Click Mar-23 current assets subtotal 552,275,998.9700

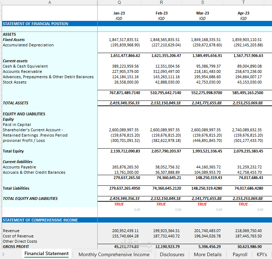click(207, 93)
